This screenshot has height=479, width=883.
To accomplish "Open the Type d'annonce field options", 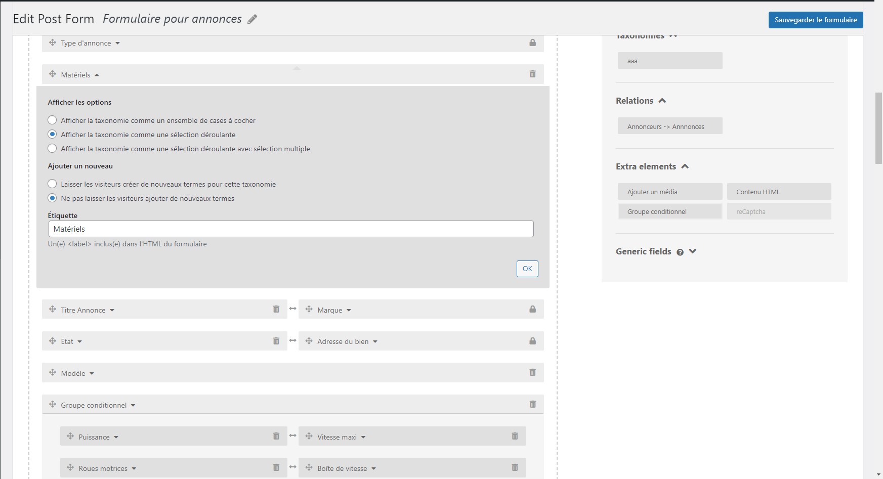I will tap(117, 43).
